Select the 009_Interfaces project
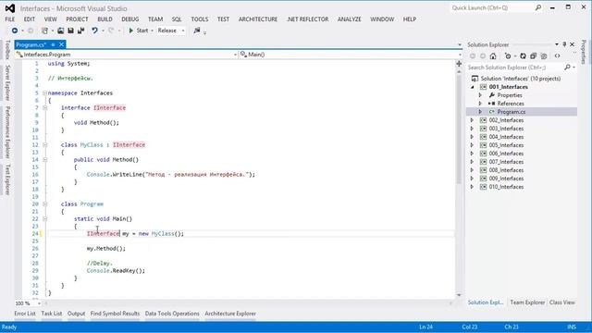 pos(506,179)
